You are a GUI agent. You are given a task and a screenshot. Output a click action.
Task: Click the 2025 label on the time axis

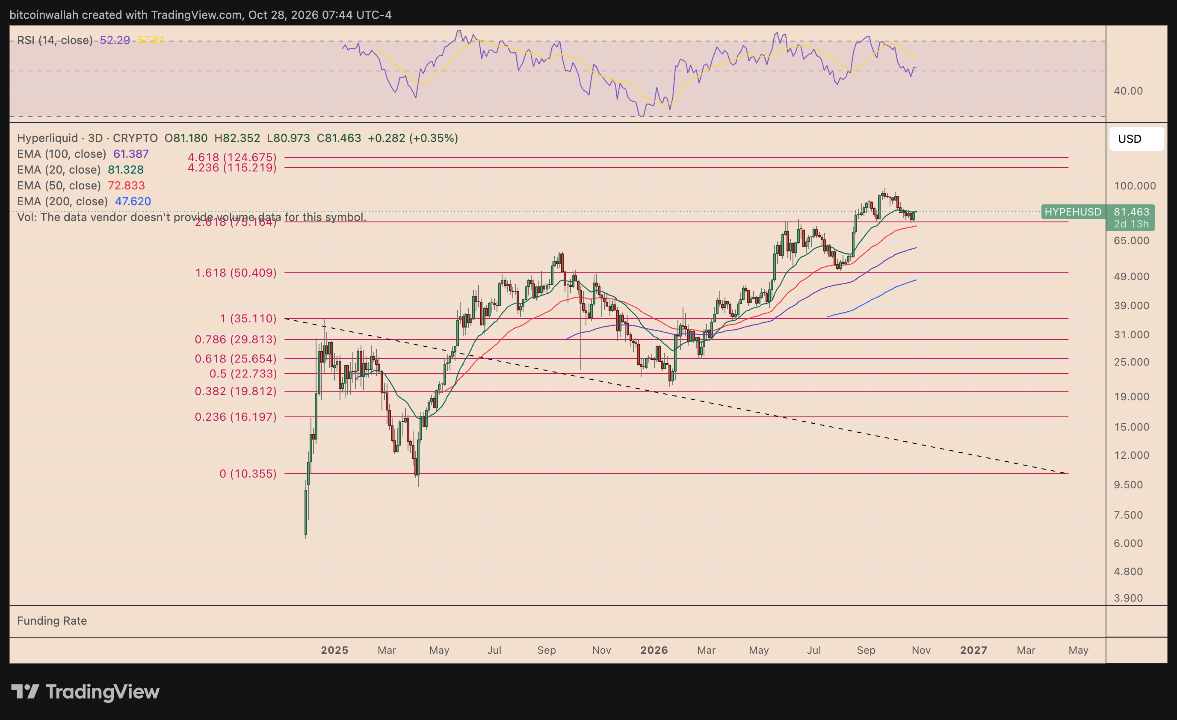coord(334,650)
